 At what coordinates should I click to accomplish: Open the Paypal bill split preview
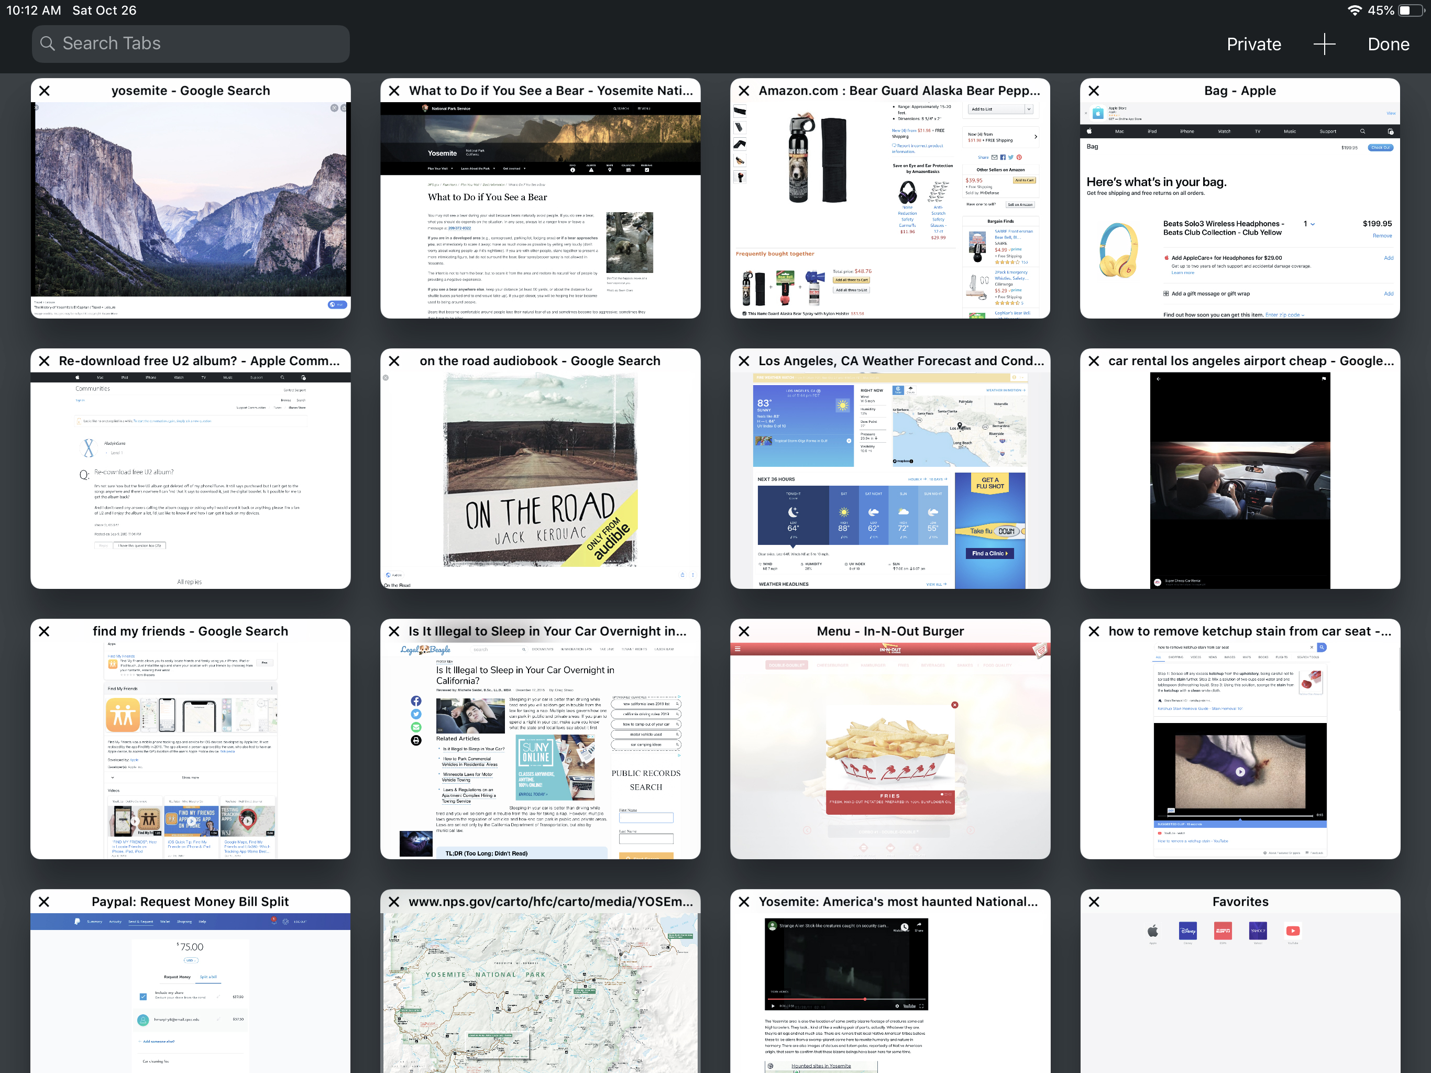191,993
